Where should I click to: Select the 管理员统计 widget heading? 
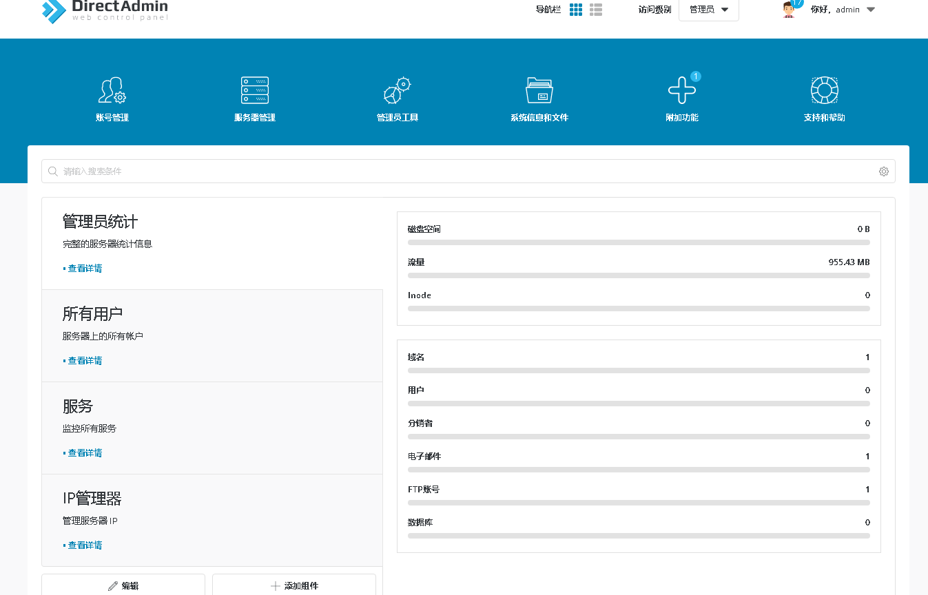(x=101, y=221)
